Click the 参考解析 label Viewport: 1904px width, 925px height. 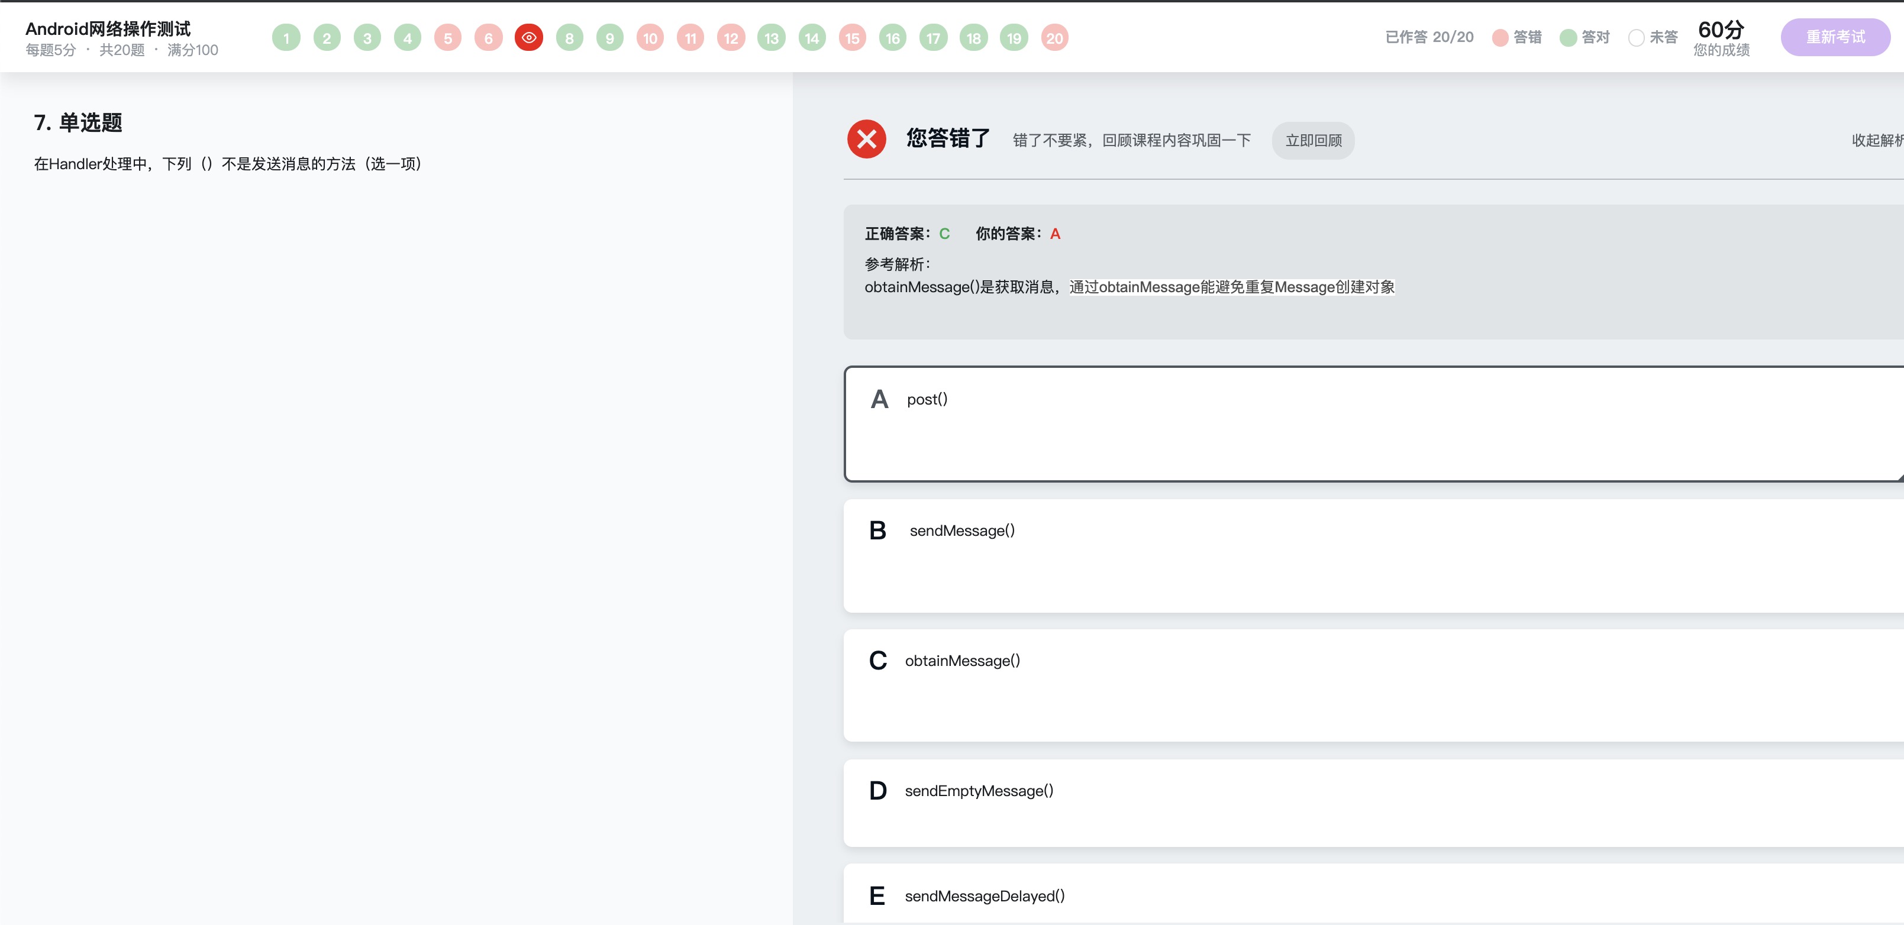(898, 264)
